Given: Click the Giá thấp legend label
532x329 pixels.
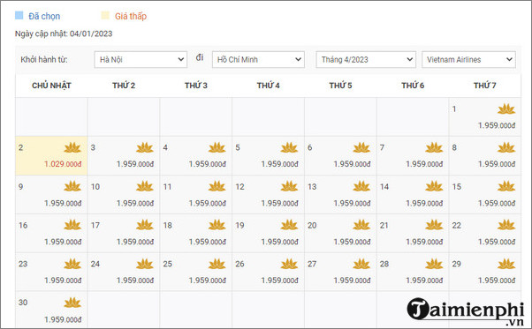Looking at the screenshot, I should (x=131, y=16).
